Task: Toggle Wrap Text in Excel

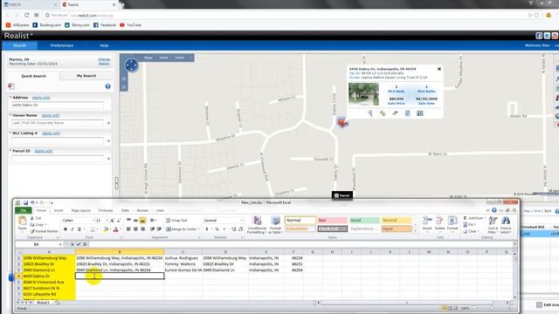Action: (176, 221)
